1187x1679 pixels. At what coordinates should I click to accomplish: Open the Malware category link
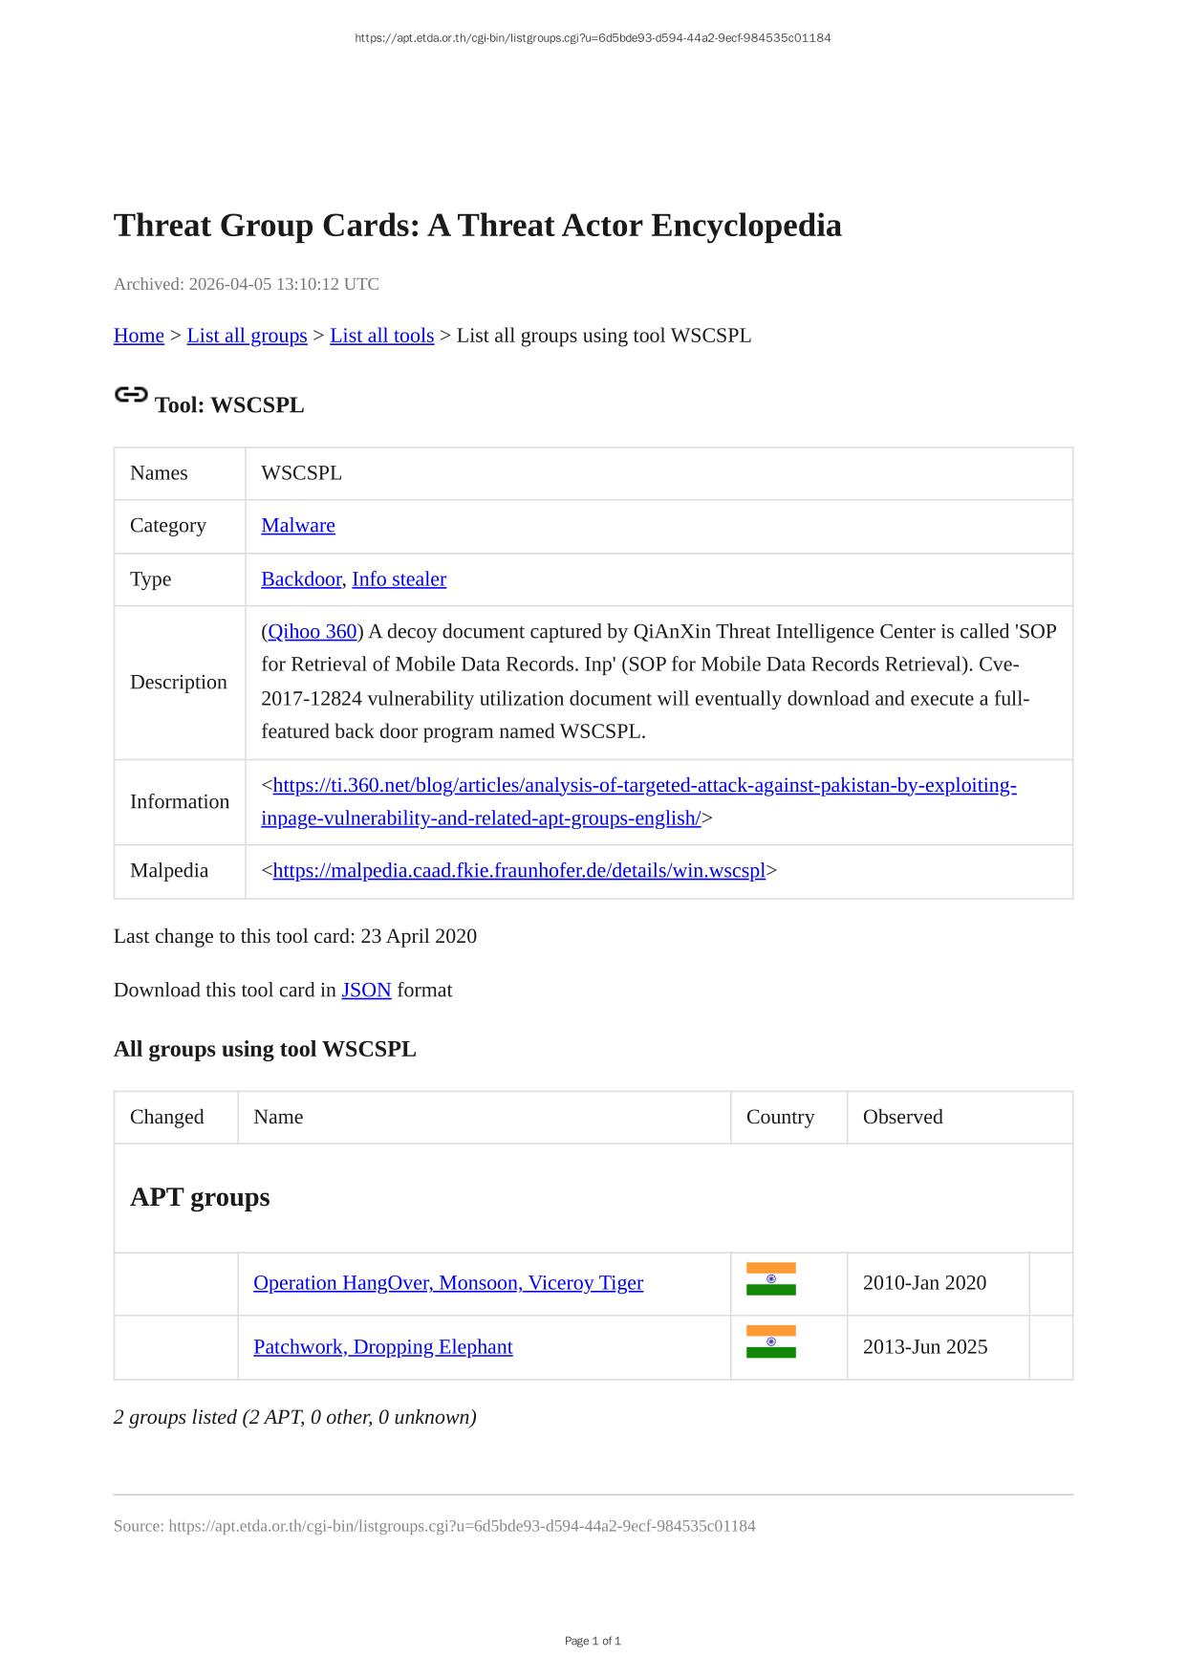pos(298,526)
